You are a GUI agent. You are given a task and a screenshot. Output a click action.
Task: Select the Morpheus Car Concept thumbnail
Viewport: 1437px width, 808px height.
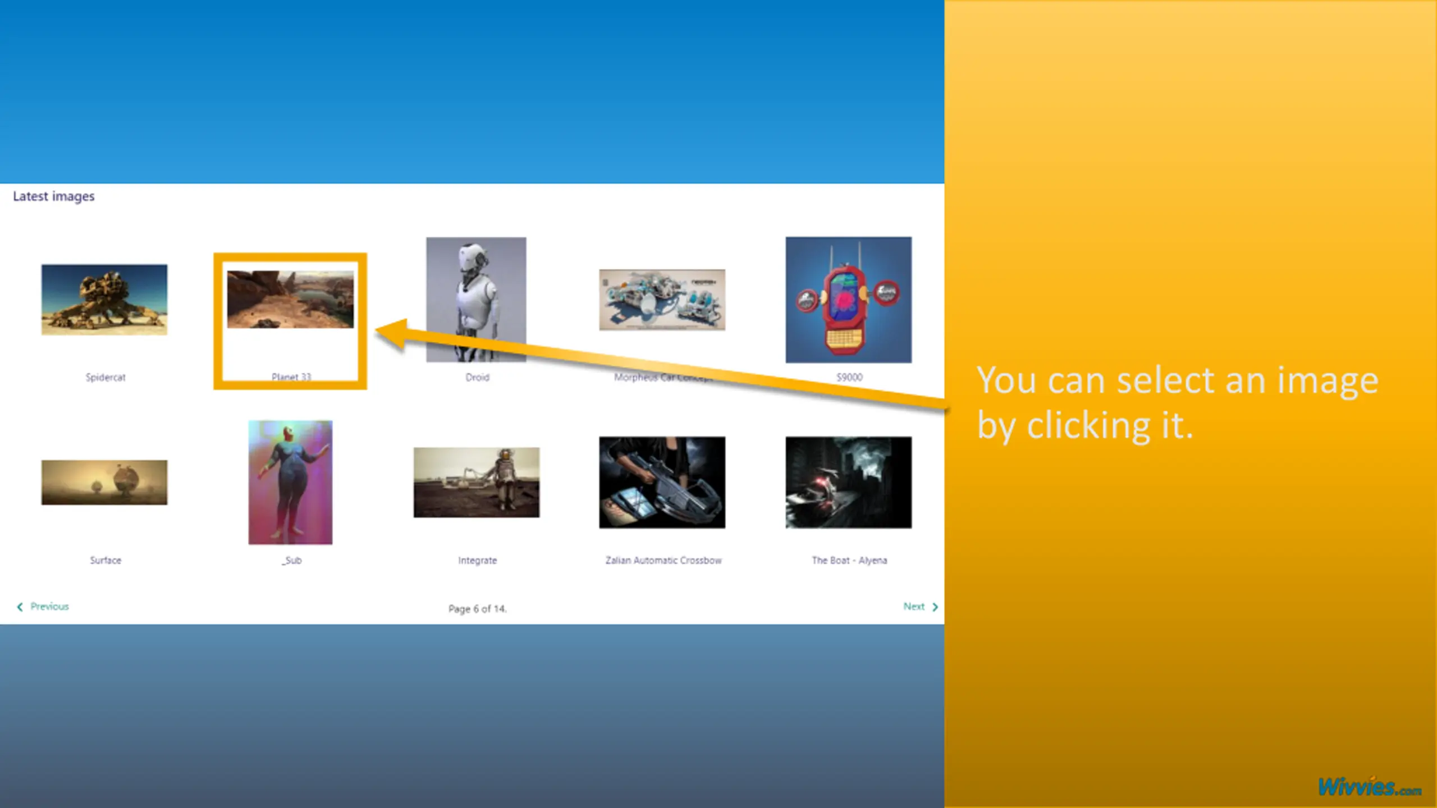point(662,300)
